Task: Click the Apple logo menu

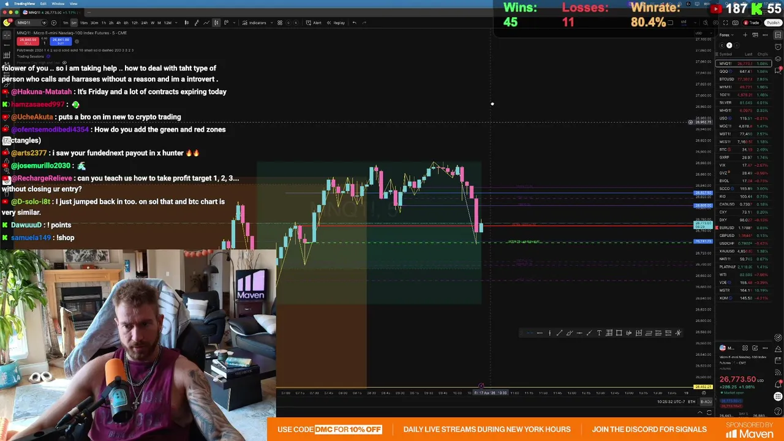Action: coord(7,4)
